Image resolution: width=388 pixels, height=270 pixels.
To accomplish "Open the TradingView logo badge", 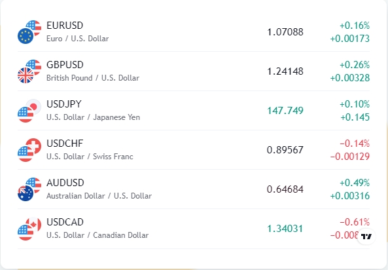I will pyautogui.click(x=366, y=237).
